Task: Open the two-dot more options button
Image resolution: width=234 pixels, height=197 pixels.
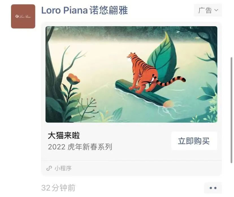Action: pyautogui.click(x=213, y=188)
